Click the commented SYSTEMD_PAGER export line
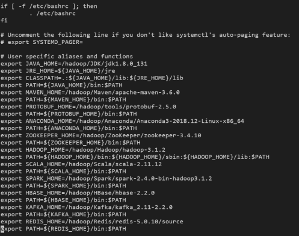The image size is (299, 236). tap(42, 42)
